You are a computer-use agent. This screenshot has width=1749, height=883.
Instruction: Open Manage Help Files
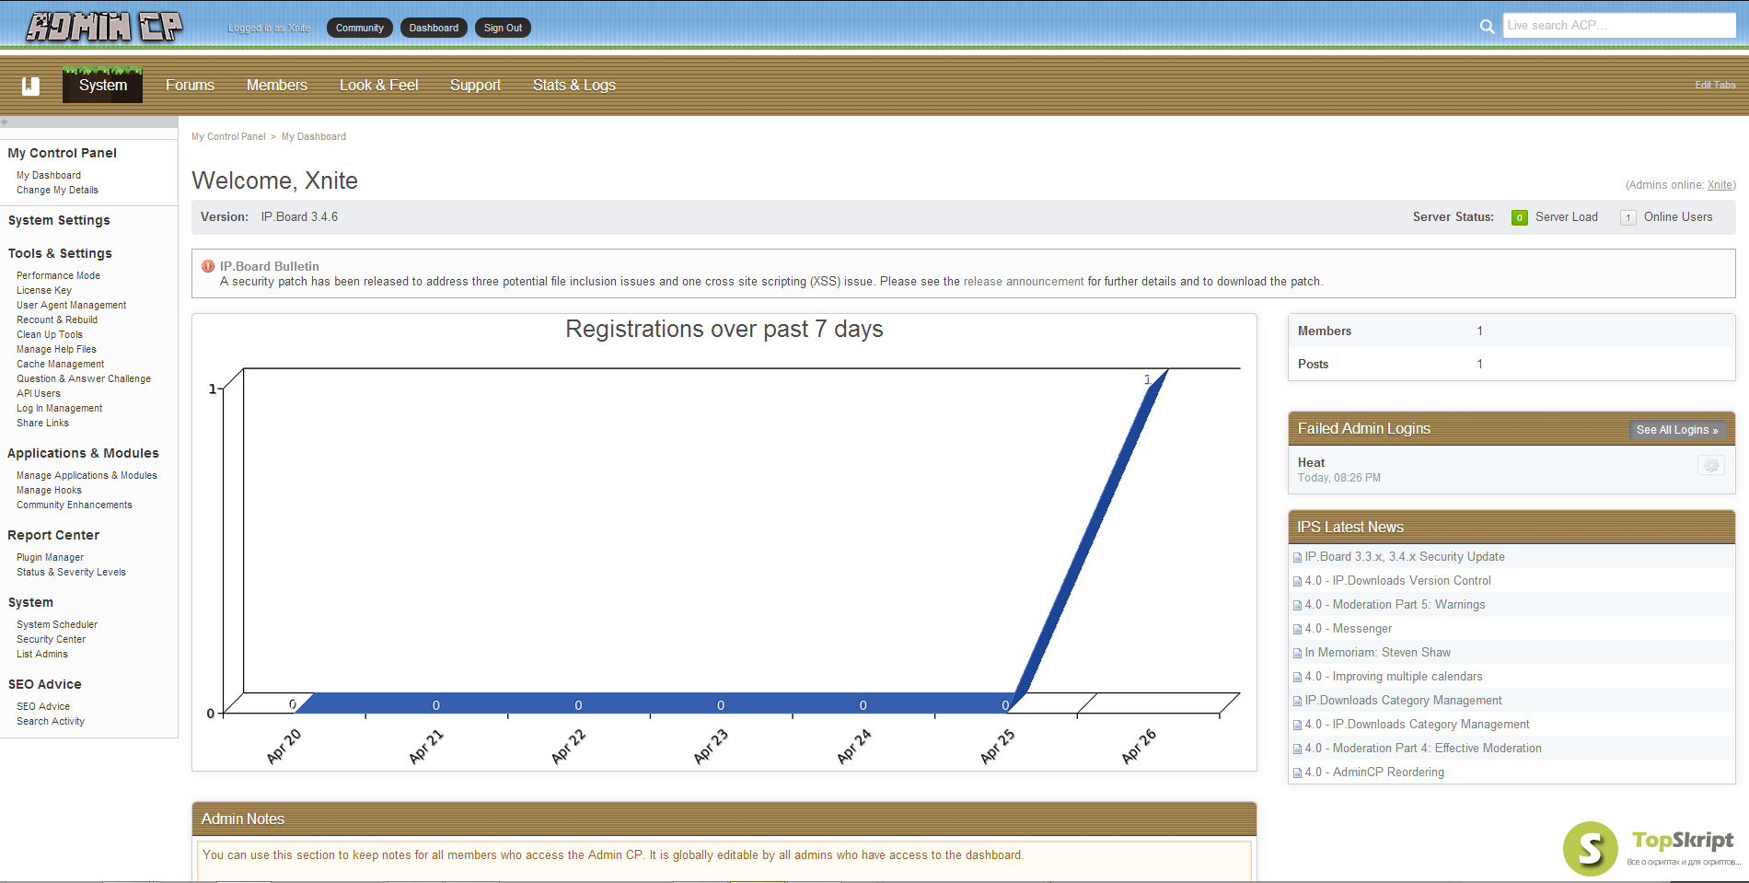(x=56, y=349)
